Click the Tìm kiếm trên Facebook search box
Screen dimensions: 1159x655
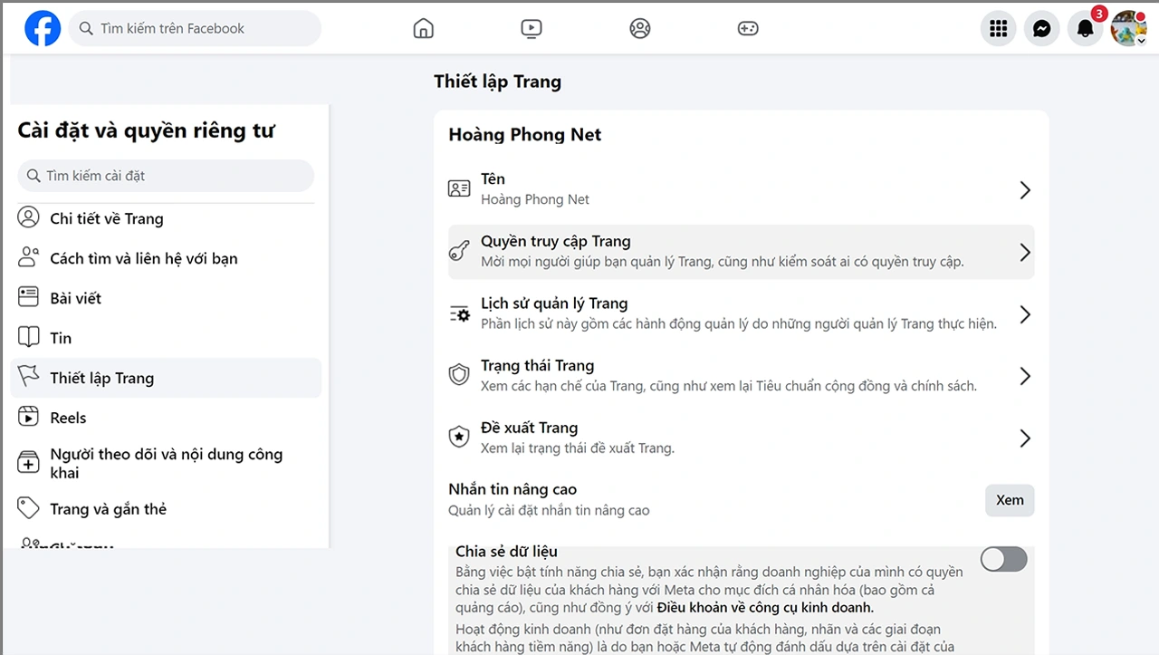195,28
